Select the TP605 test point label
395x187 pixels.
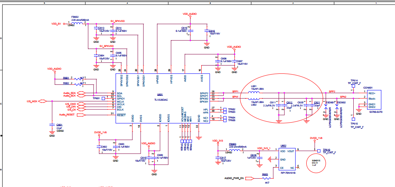[x=232, y=120]
